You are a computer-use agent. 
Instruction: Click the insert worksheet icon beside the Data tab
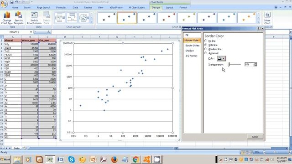point(24,148)
